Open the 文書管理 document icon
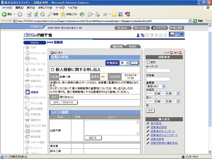212x159 pixels. (28, 114)
